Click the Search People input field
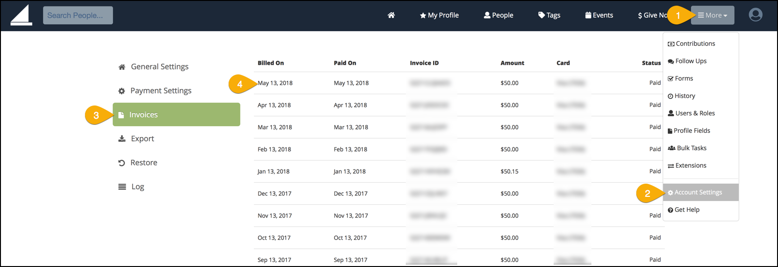The image size is (778, 267). 78,15
